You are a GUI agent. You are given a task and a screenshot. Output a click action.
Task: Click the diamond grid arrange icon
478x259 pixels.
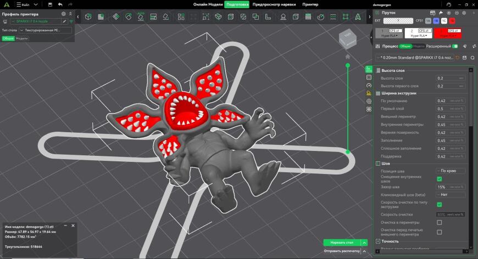click(116, 17)
